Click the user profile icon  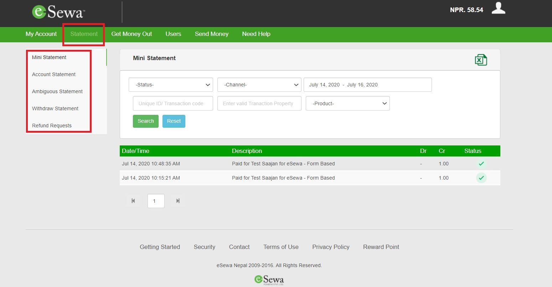(498, 8)
